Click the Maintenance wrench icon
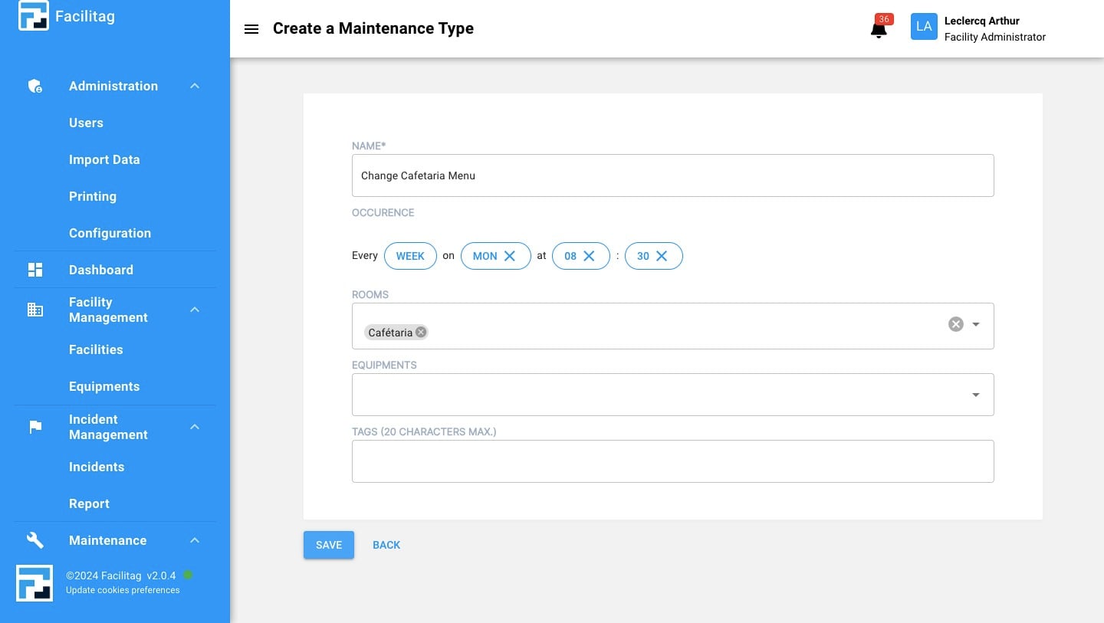This screenshot has height=623, width=1104. tap(35, 540)
